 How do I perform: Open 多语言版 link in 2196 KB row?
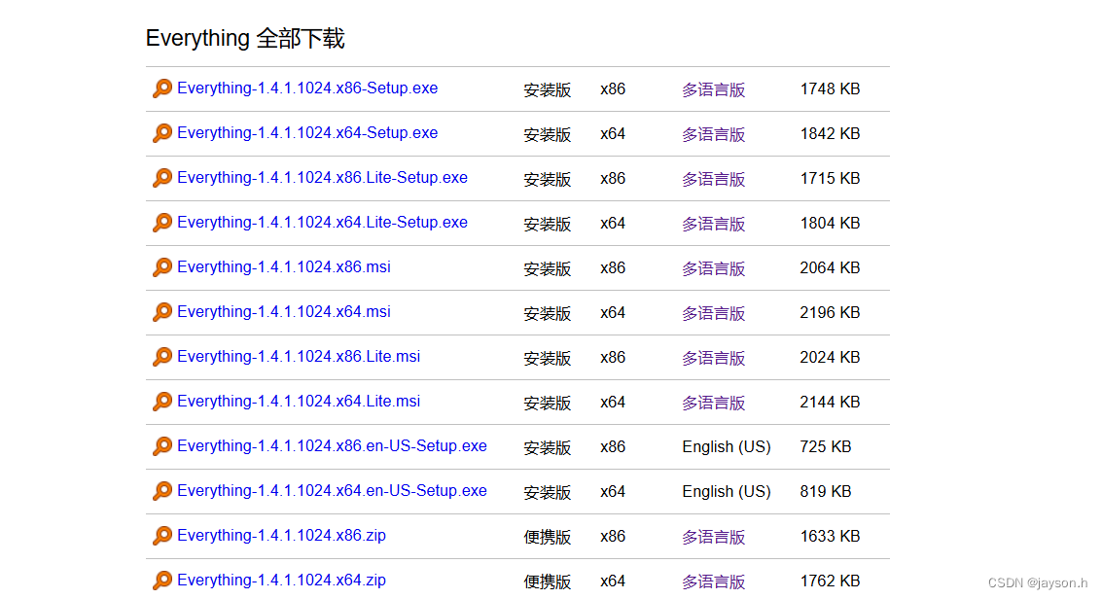click(x=713, y=314)
